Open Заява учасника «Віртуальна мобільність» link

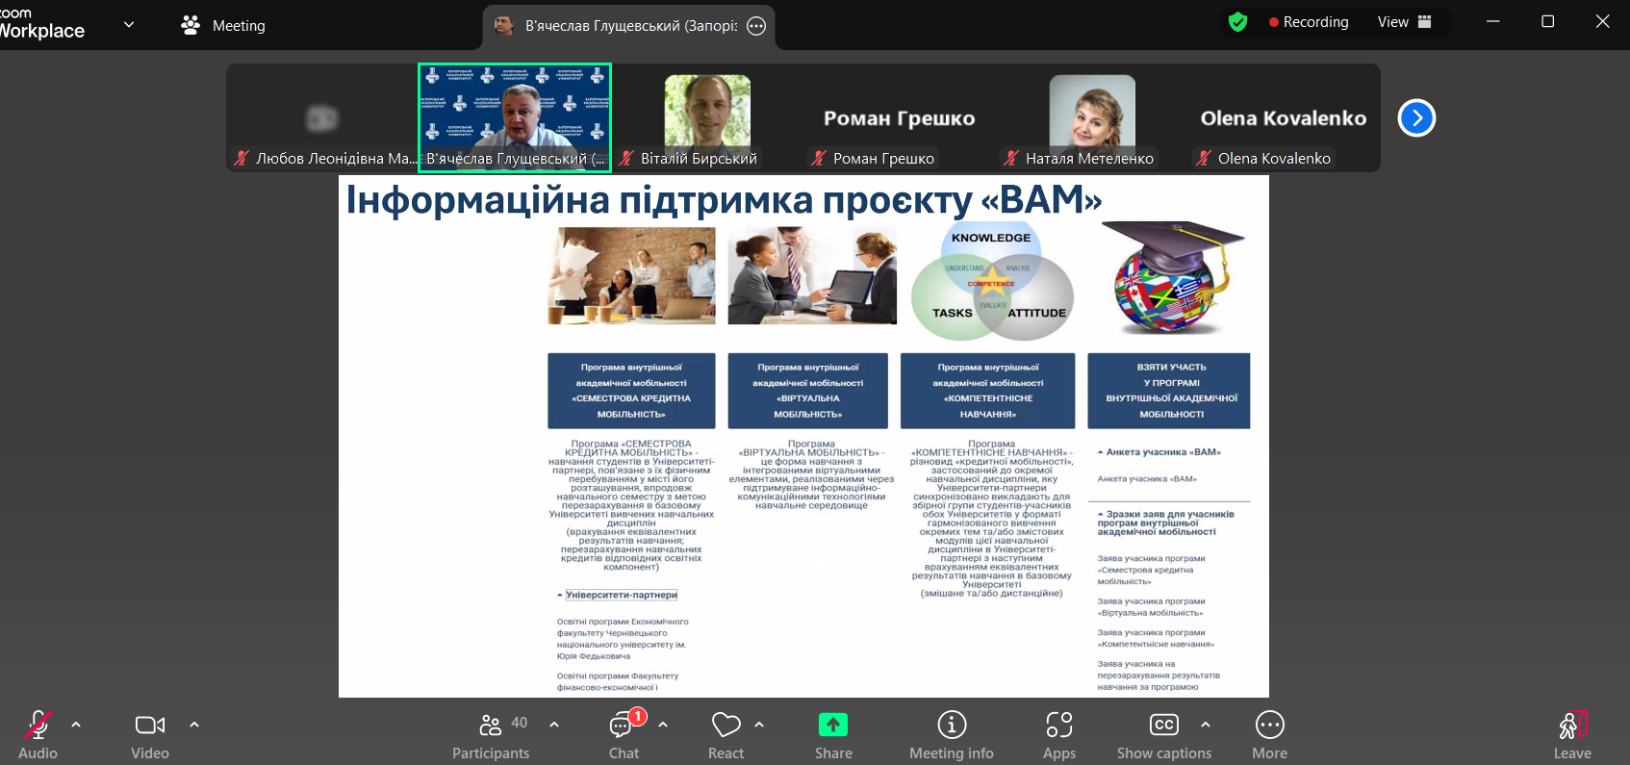[1151, 607]
